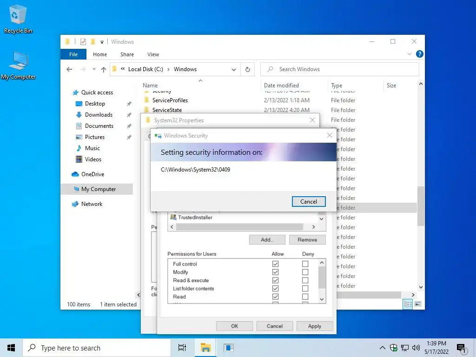Click Add... in permissions dialog
This screenshot has height=357, width=476.
(x=267, y=239)
